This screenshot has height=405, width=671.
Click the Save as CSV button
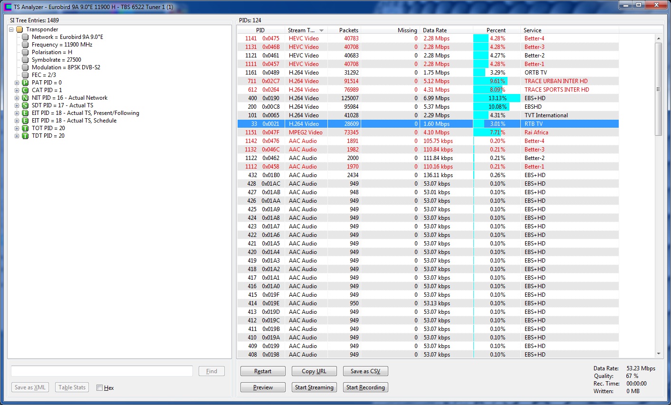[x=365, y=371]
